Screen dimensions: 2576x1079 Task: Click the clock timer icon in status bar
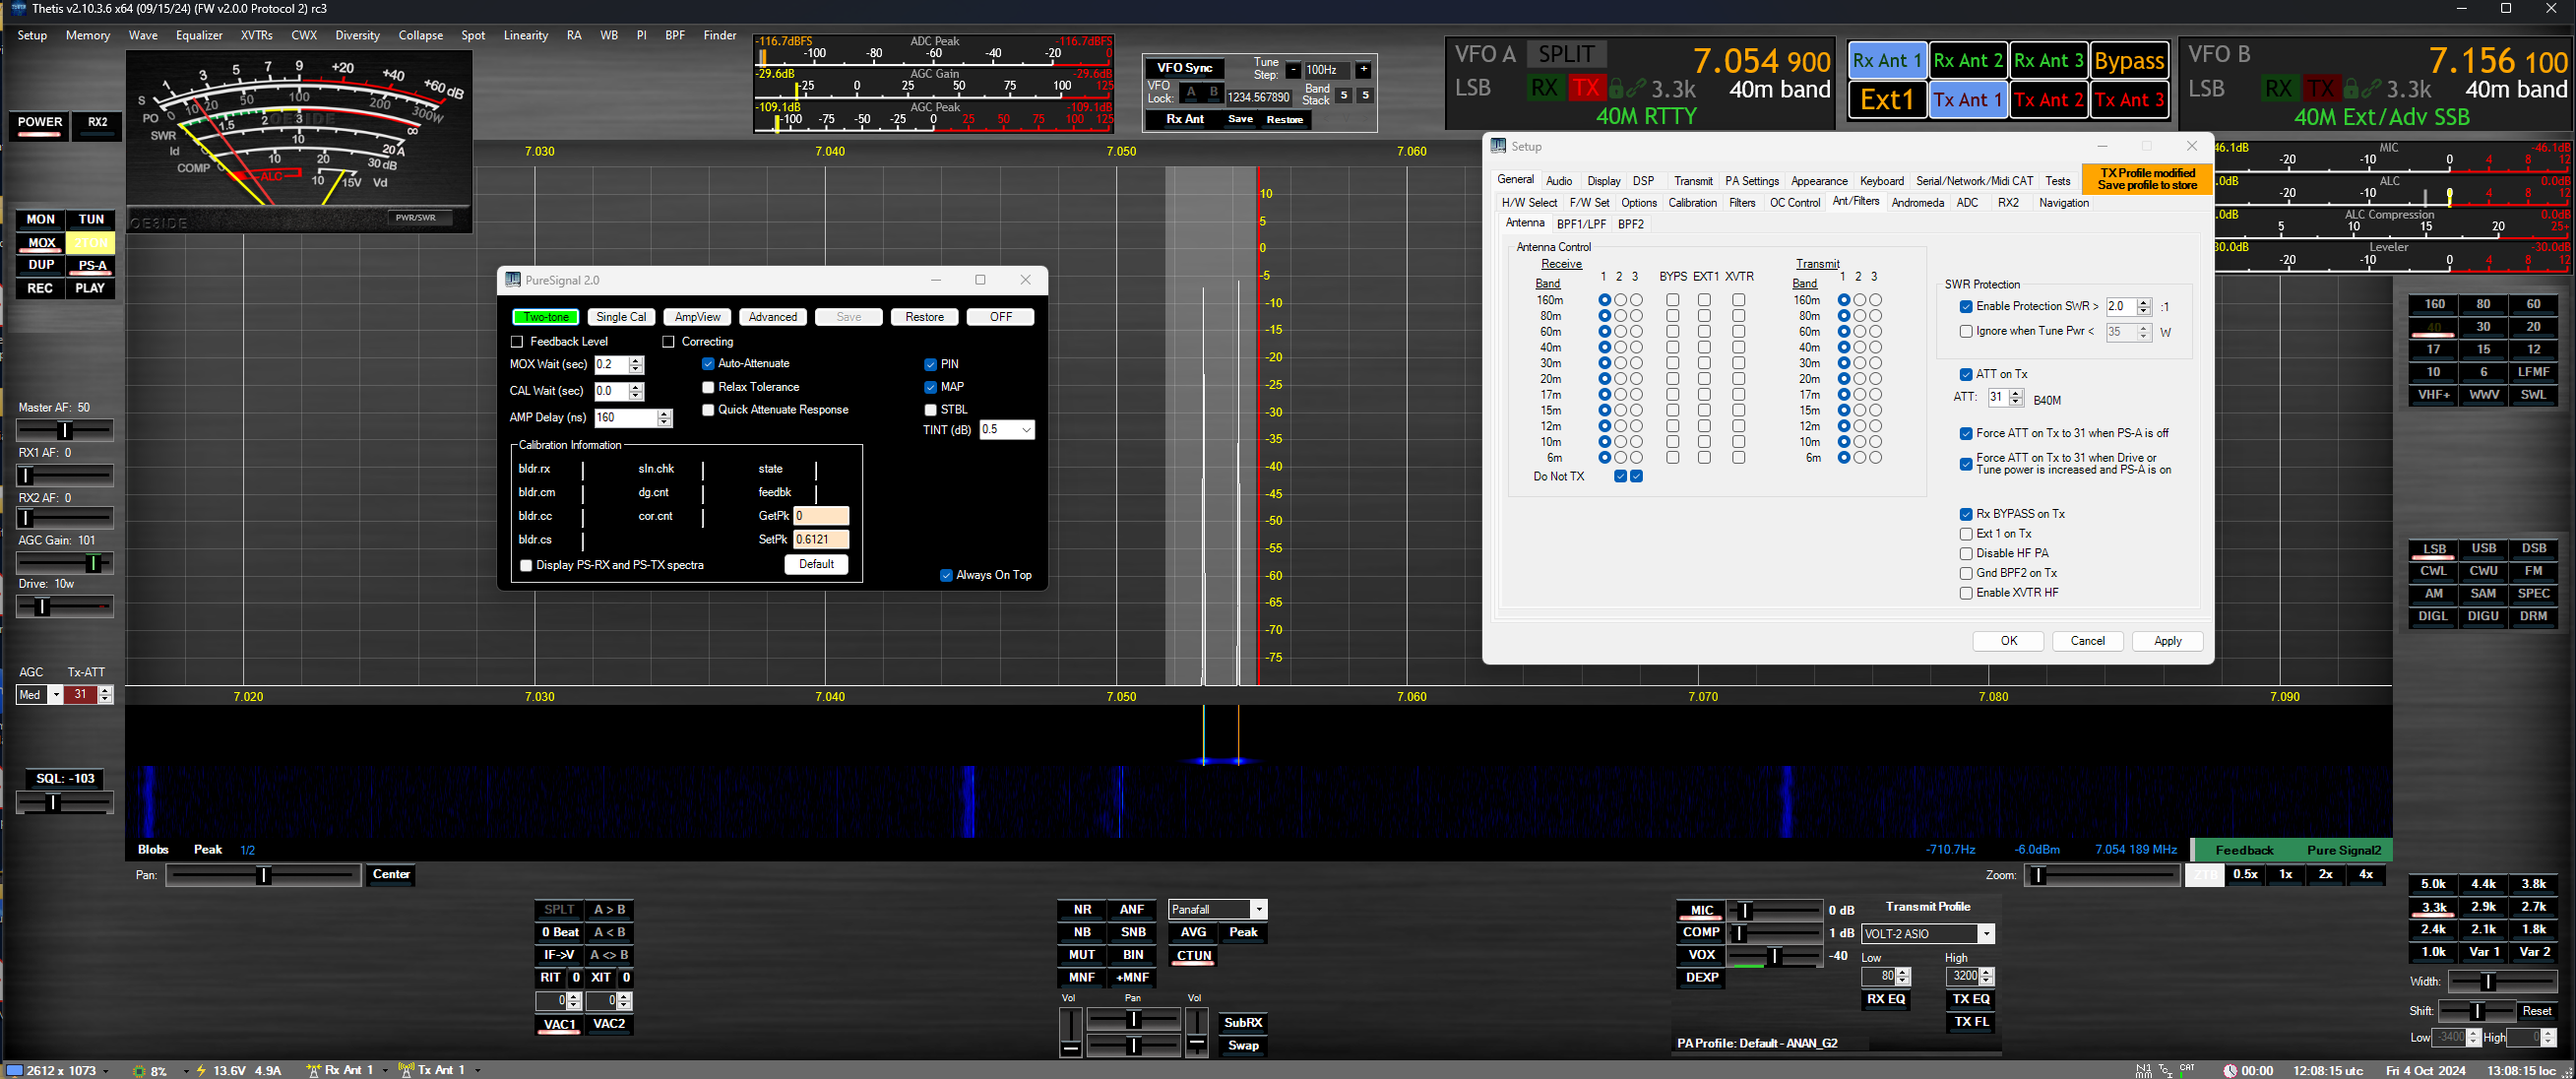(x=2230, y=1070)
